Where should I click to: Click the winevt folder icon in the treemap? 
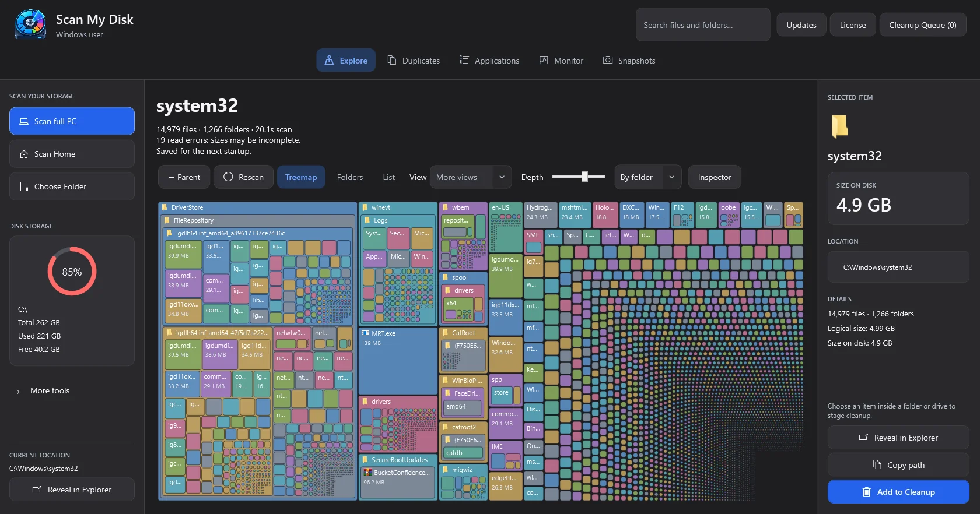[x=365, y=207]
